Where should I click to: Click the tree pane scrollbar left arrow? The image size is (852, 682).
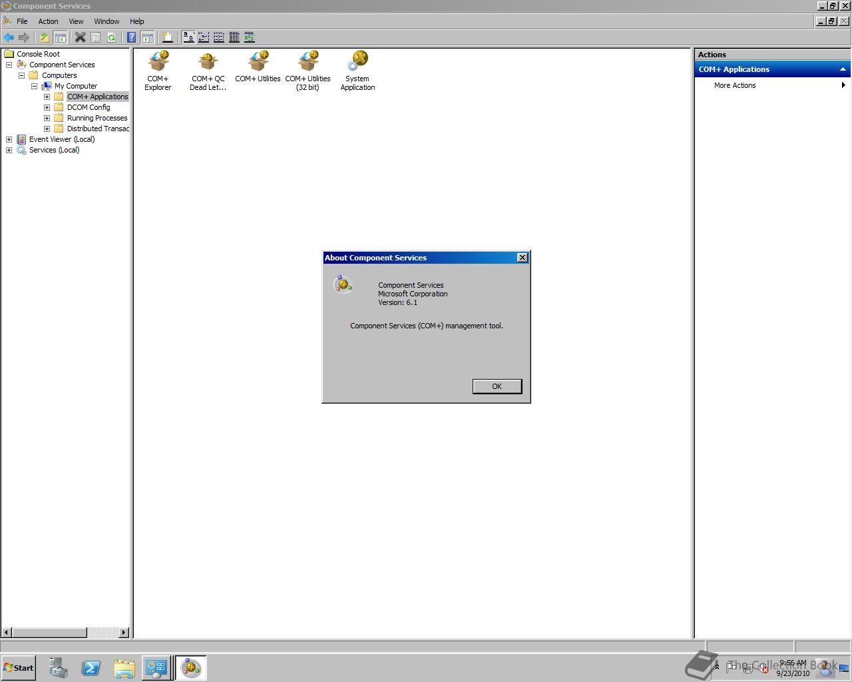pos(7,632)
